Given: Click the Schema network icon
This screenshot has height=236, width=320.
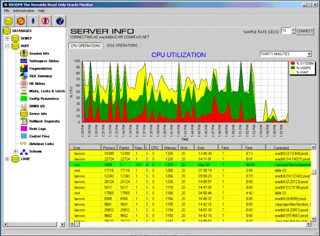Looking at the screenshot, I should [24, 151].
